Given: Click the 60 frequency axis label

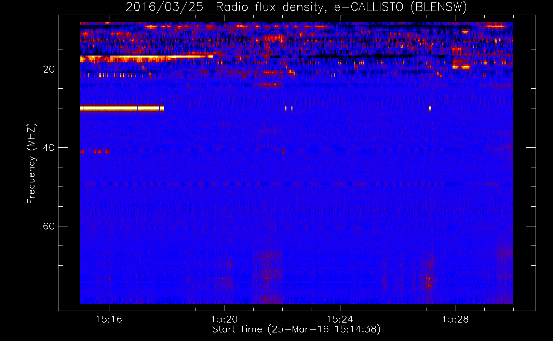Looking at the screenshot, I should [x=49, y=226].
